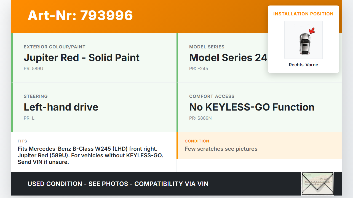Screen dimensions: 353x198
Task: Click the Comfort Access label
Action: (212, 97)
